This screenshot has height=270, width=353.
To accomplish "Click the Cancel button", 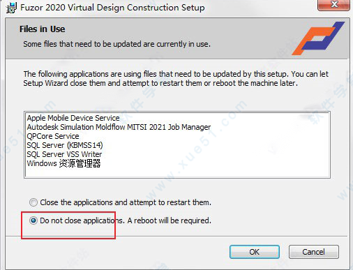I will point(314,252).
